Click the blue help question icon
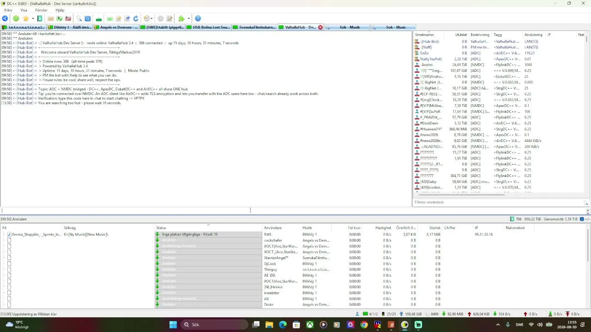Image resolution: width=591 pixels, height=332 pixels. coord(198,18)
